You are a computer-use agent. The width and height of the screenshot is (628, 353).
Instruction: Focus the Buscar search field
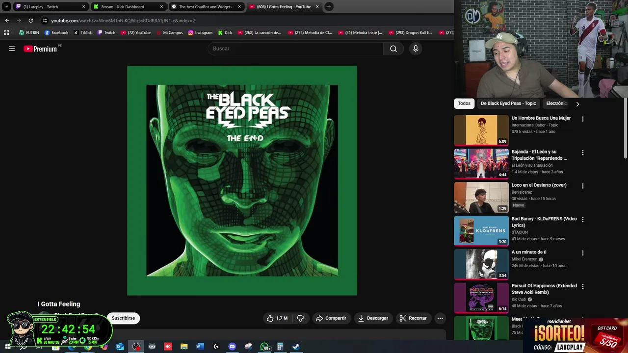[295, 49]
